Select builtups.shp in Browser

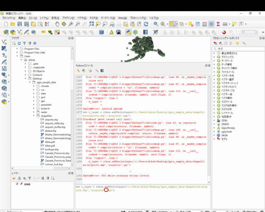52,149
